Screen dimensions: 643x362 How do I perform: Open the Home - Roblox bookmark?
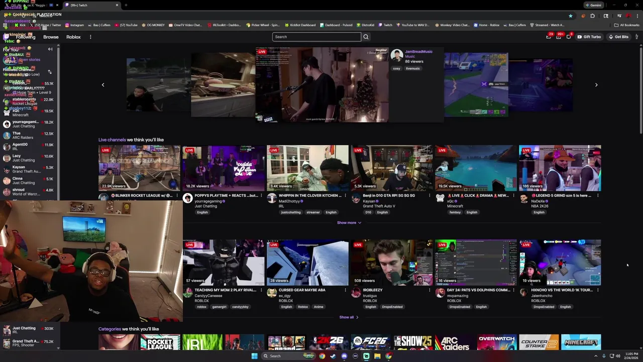(487, 25)
